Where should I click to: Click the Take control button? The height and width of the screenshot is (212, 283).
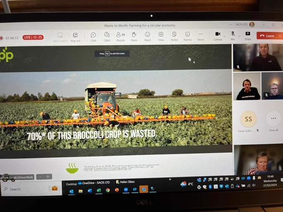pos(60,38)
